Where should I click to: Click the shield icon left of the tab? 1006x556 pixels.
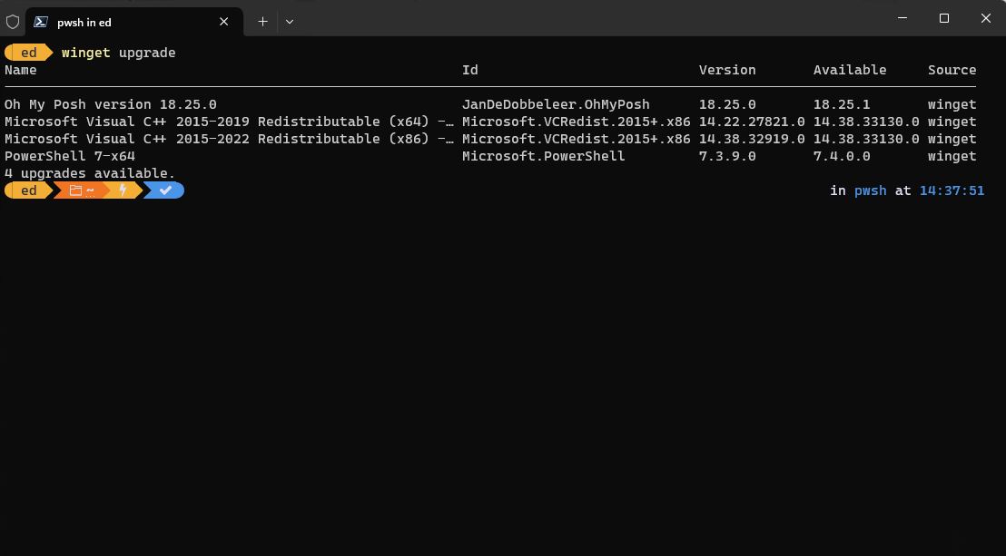13,22
